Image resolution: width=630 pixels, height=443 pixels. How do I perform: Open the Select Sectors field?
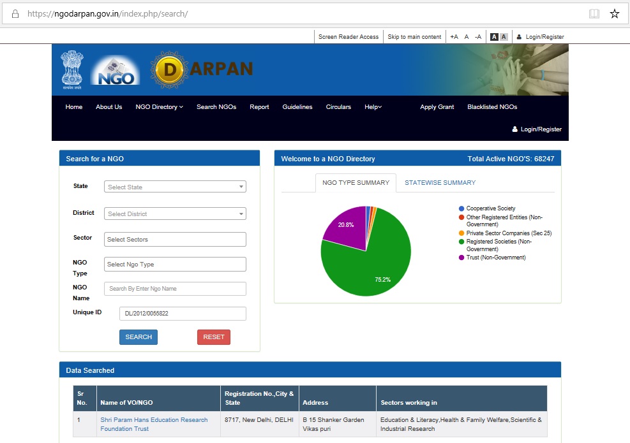point(175,240)
